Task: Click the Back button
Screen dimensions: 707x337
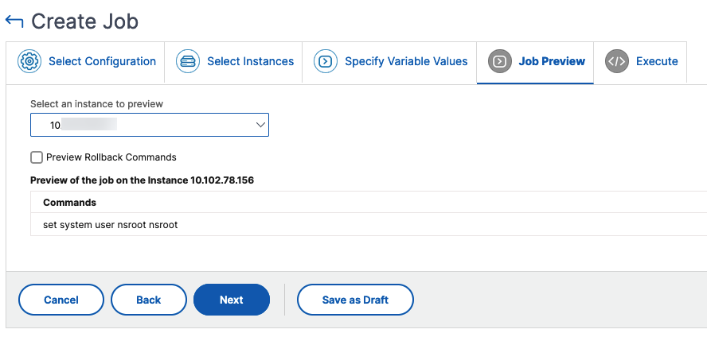Action: point(149,300)
